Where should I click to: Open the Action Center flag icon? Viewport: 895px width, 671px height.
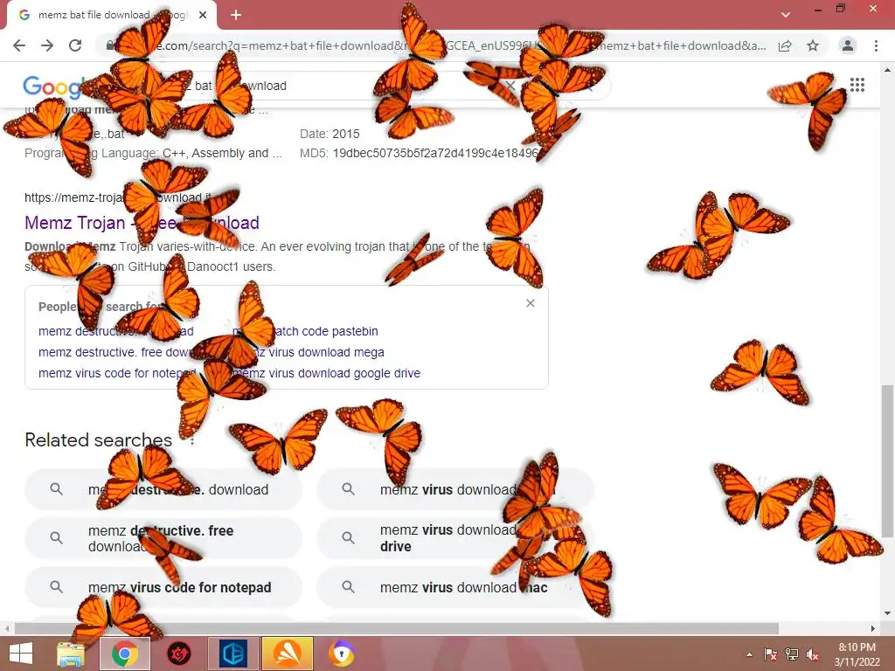pos(770,654)
